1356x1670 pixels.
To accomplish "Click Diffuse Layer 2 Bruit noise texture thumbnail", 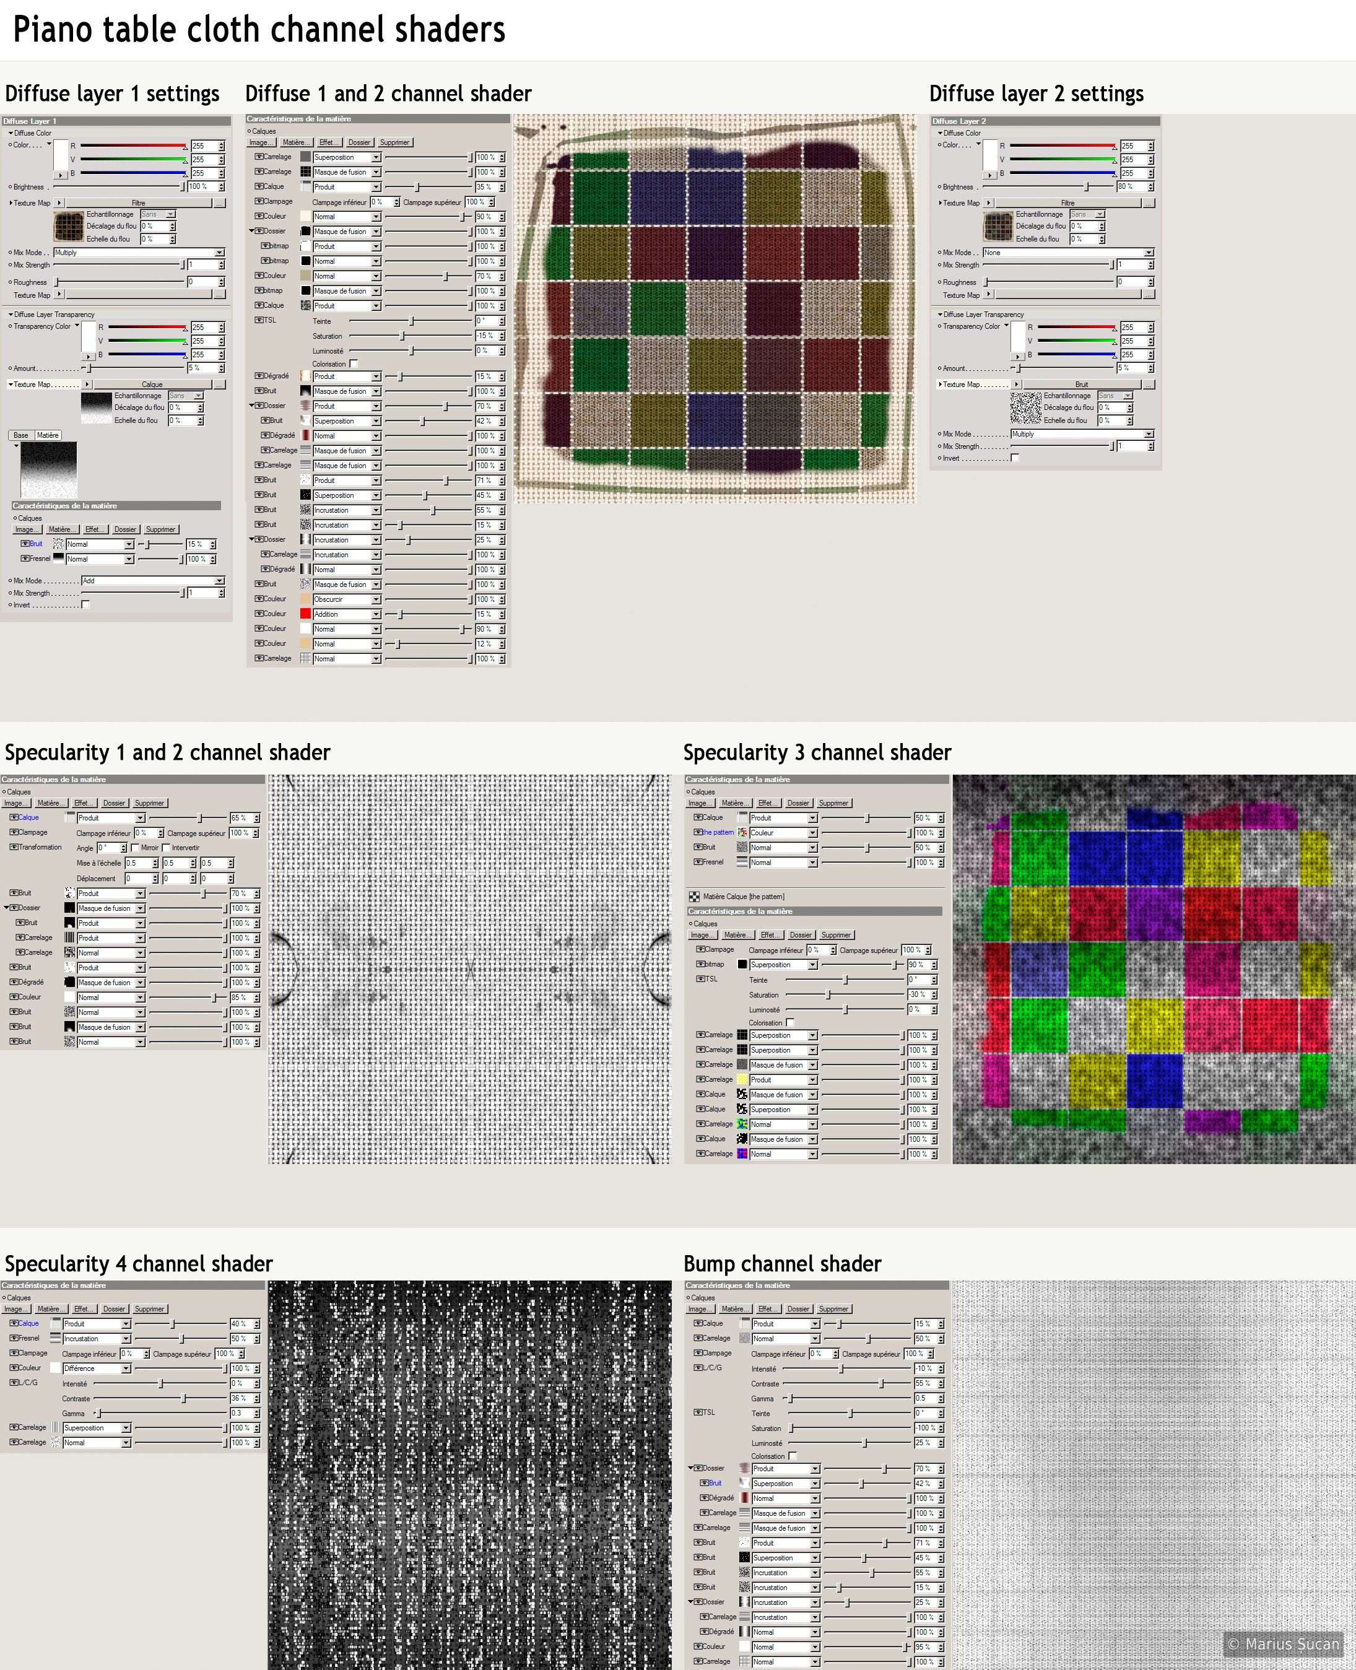I will (x=1025, y=407).
